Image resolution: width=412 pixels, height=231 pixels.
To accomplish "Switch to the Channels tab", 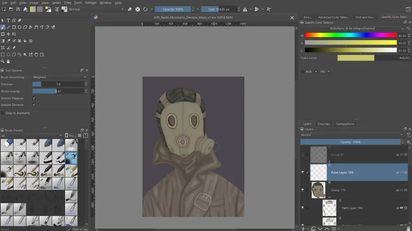I will (x=324, y=124).
